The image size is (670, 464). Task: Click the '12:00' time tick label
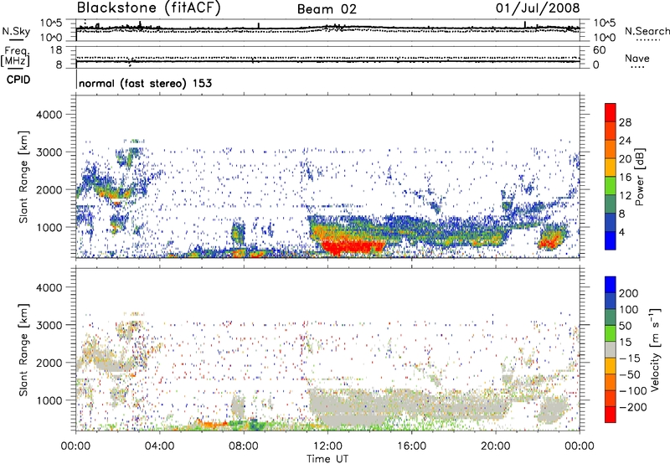pyautogui.click(x=327, y=446)
